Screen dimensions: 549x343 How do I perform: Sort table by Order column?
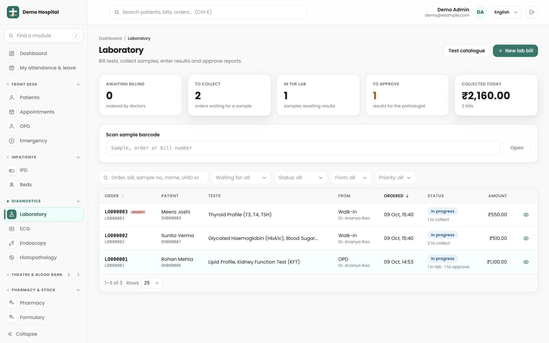(114, 196)
